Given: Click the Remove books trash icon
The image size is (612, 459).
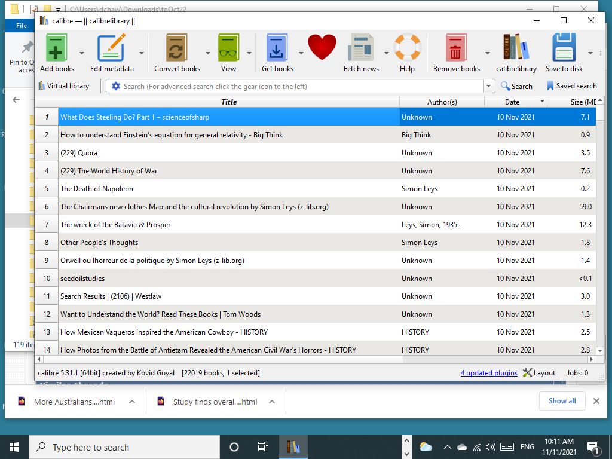Looking at the screenshot, I should tap(456, 48).
